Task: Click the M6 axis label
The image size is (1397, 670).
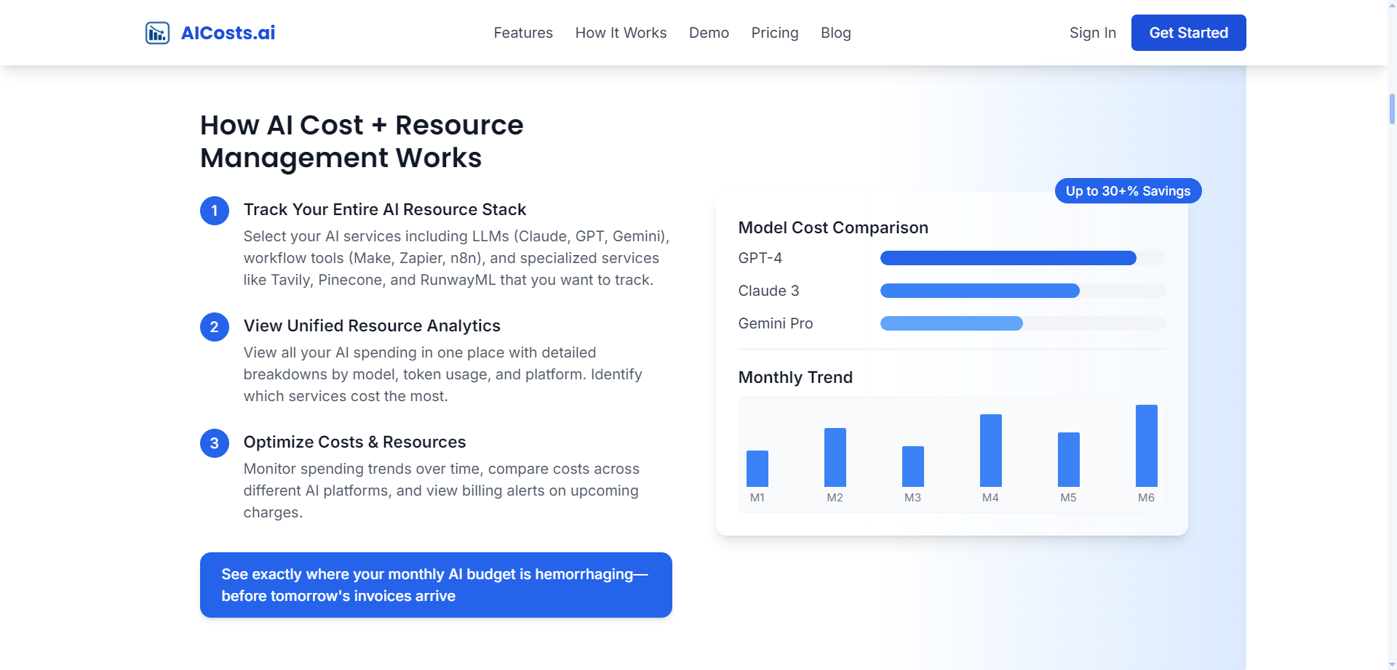Action: tap(1146, 498)
